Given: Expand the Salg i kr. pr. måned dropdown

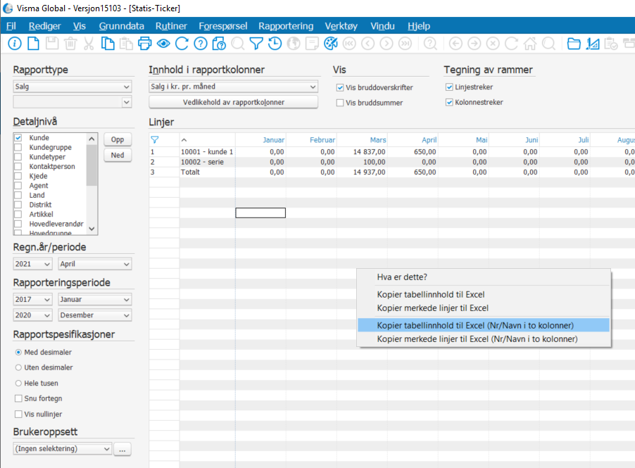Looking at the screenshot, I should coord(233,87).
